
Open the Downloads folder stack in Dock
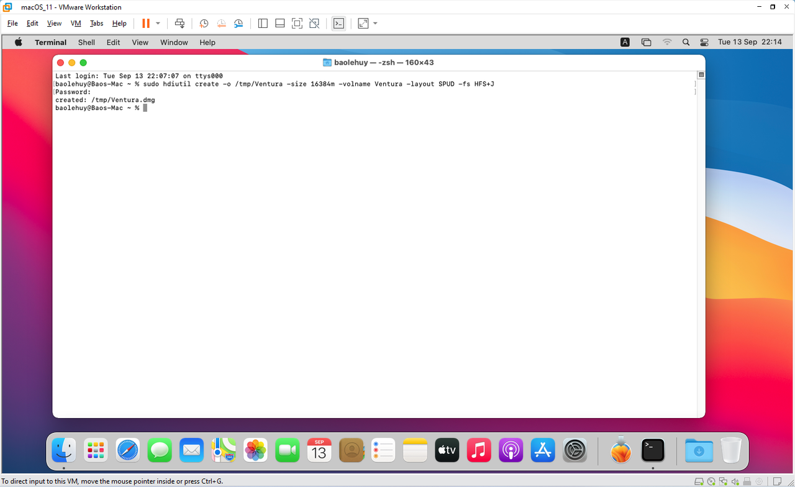tap(699, 450)
